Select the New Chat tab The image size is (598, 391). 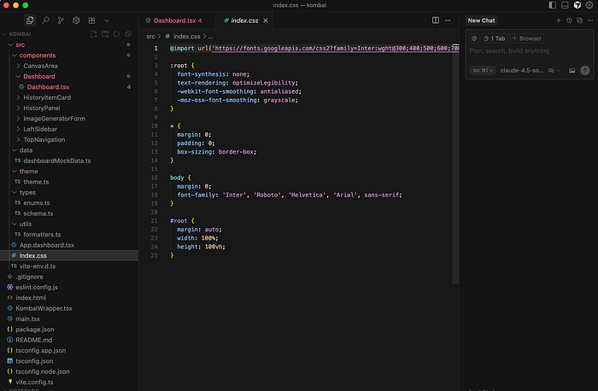pos(481,20)
